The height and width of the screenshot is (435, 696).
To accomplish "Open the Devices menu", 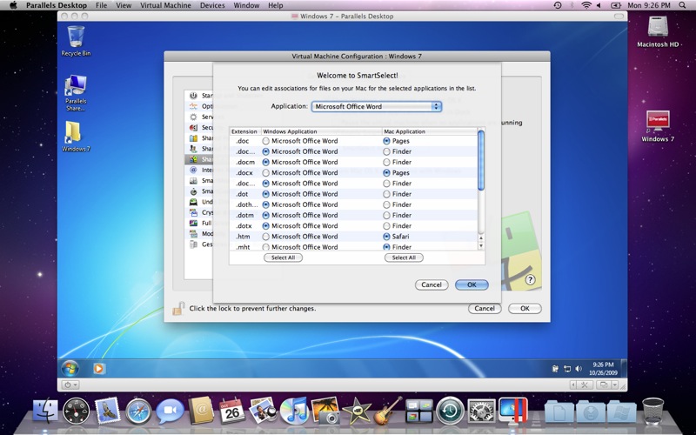I will point(212,5).
